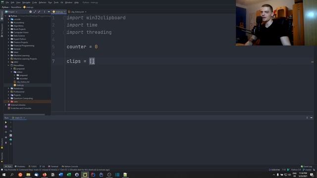The height and width of the screenshot is (178, 317).
Task: Open the Tools menu
Action: [56, 2]
